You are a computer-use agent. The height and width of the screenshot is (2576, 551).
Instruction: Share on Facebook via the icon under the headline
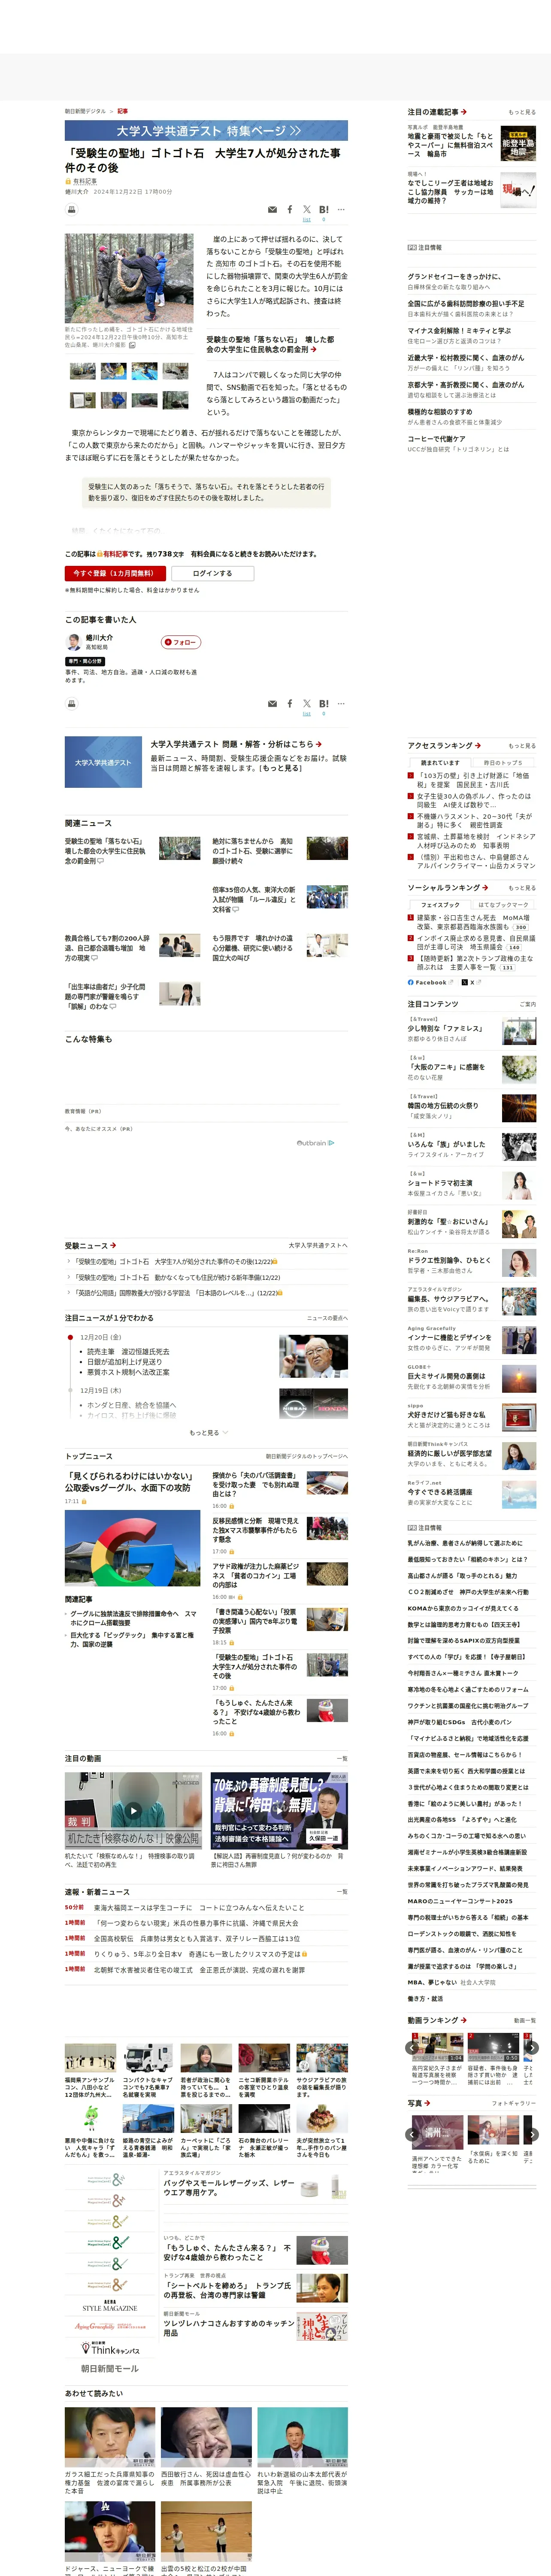click(290, 209)
